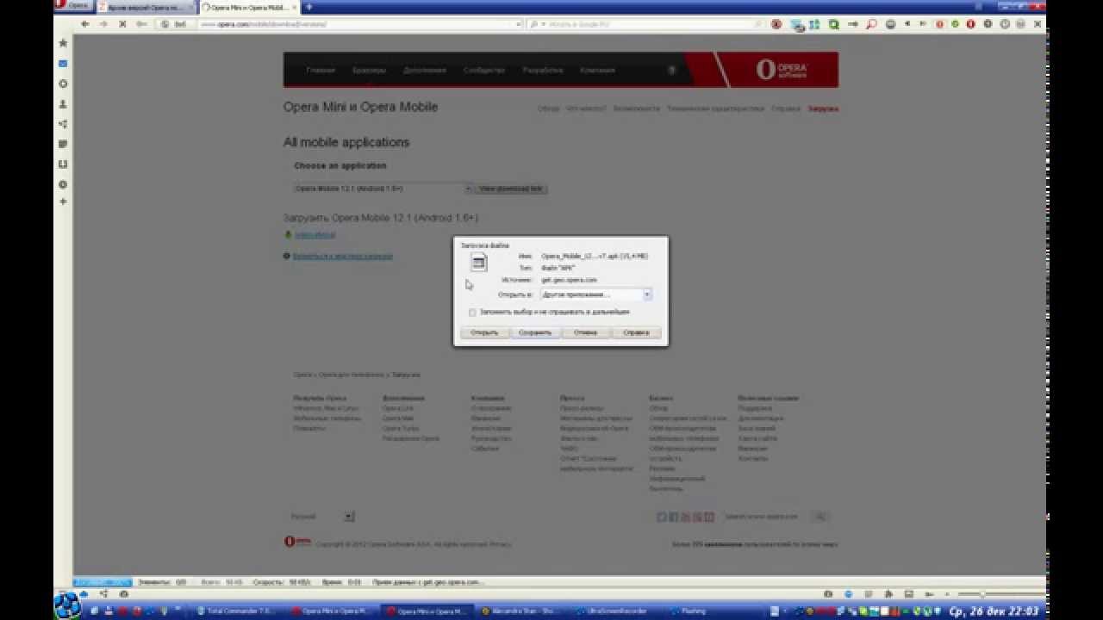Click the file icon in download dialog
The image size is (1103, 620).
coord(479,263)
